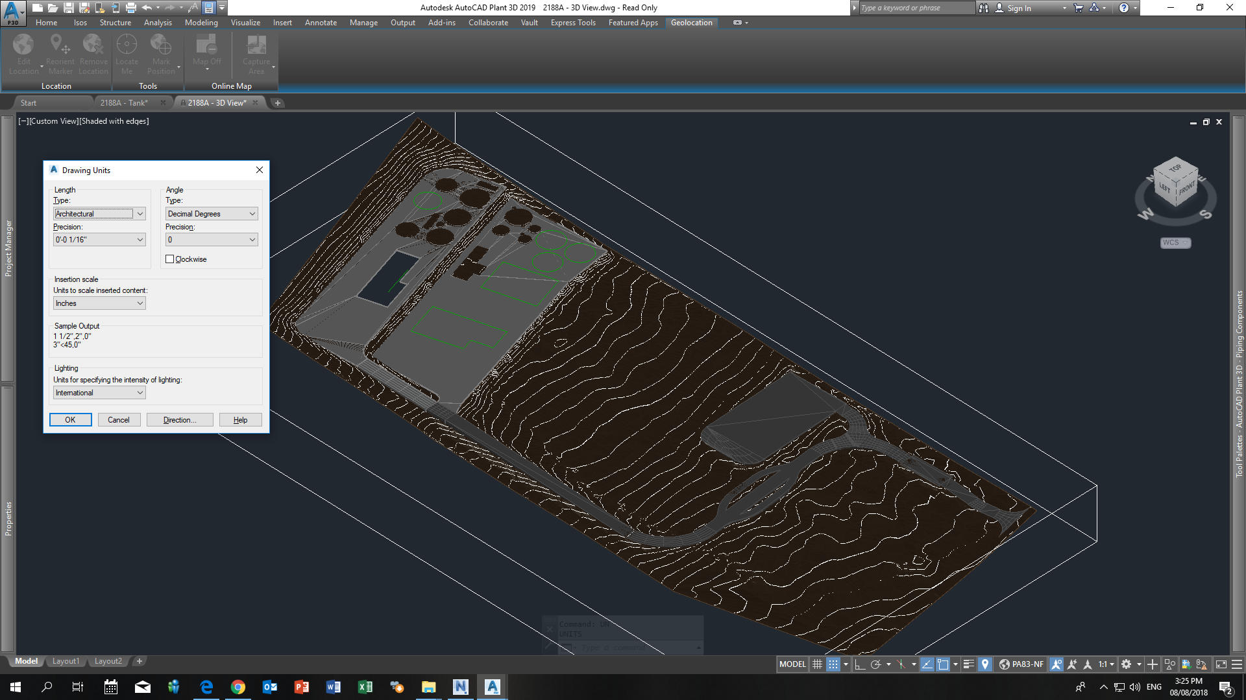
Task: Click the Direction... button
Action: (x=180, y=420)
